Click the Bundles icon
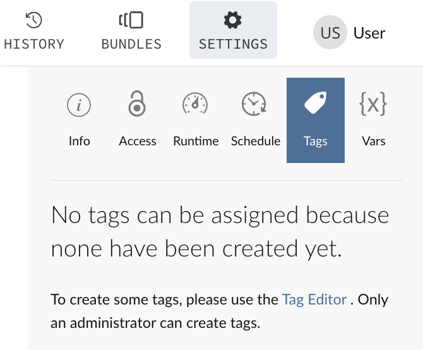Image resolution: width=423 pixels, height=350 pixels. [131, 20]
